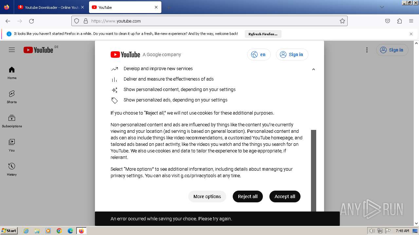Click the consent dialog scrollbar thumb

pos(314,170)
